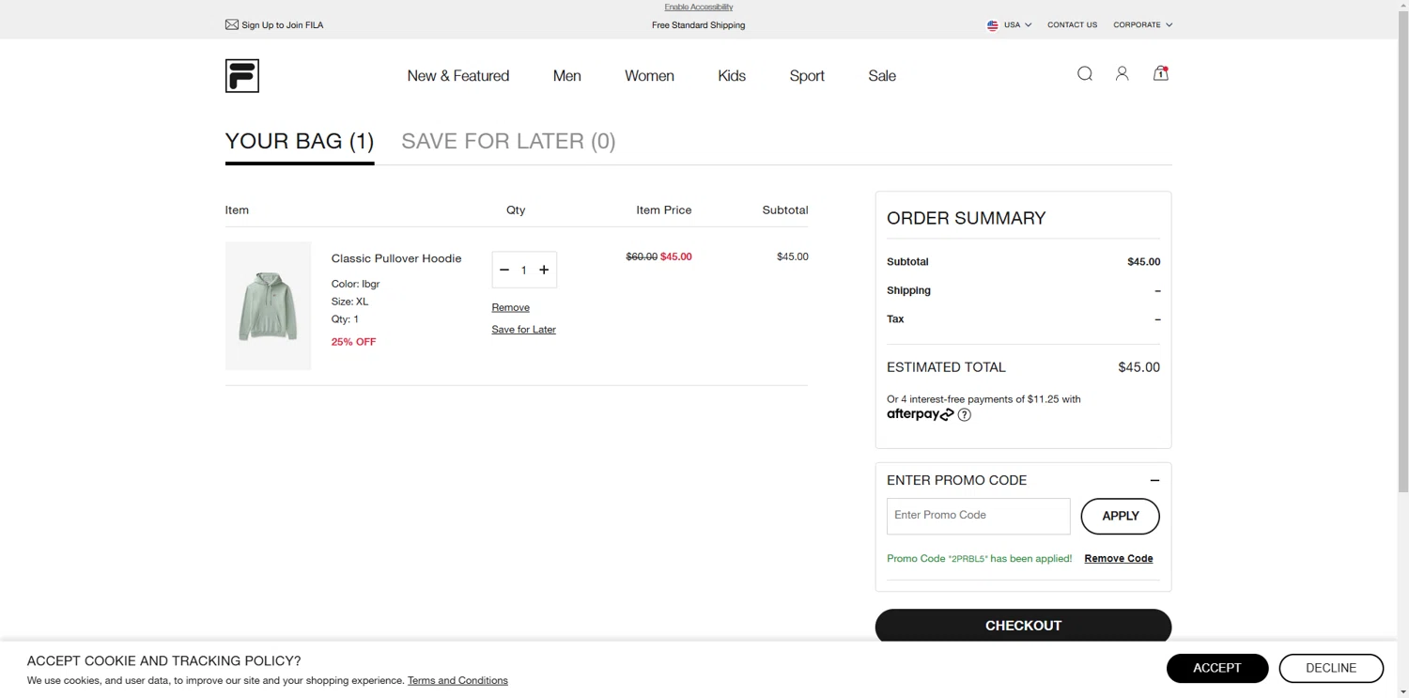The height and width of the screenshot is (698, 1409).
Task: Click the Afterpay info question mark
Action: tap(965, 414)
